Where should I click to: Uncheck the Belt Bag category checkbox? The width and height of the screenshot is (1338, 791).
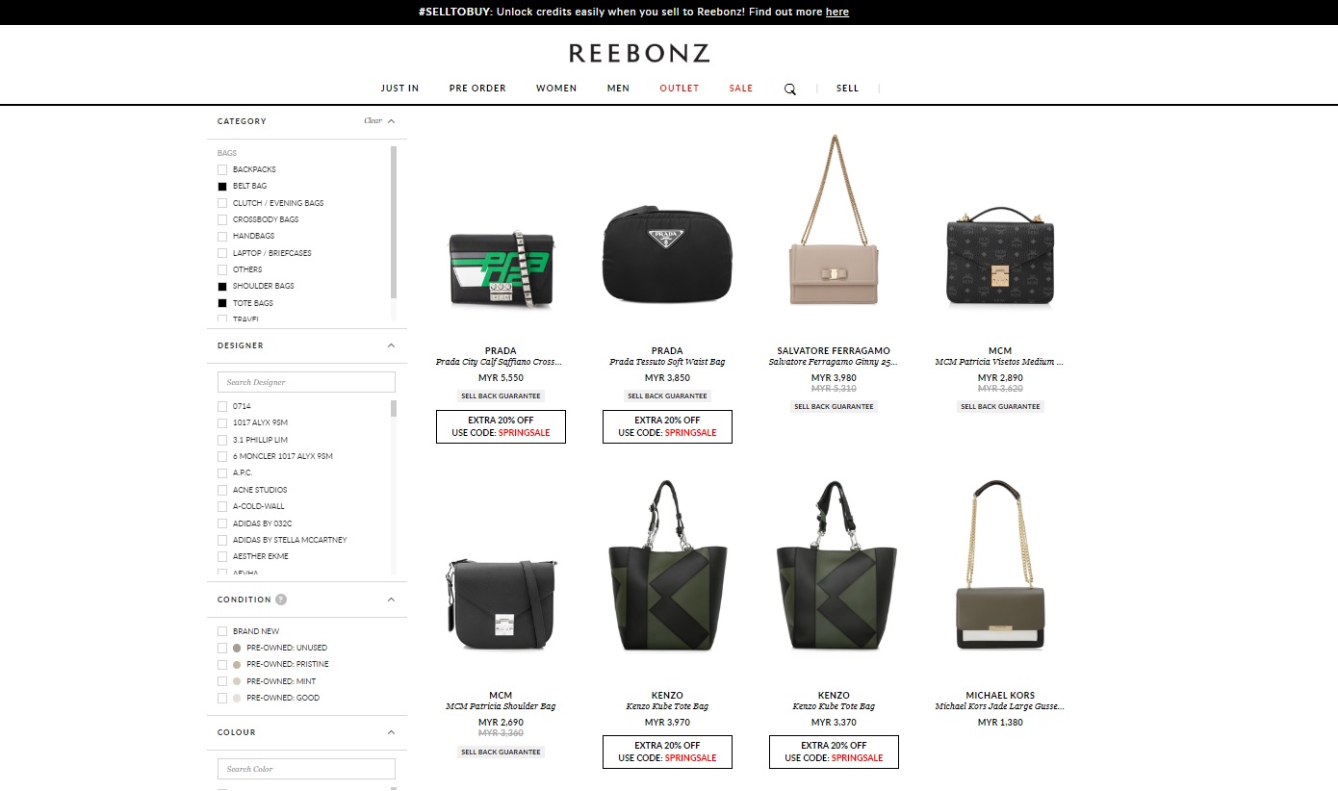(x=222, y=187)
